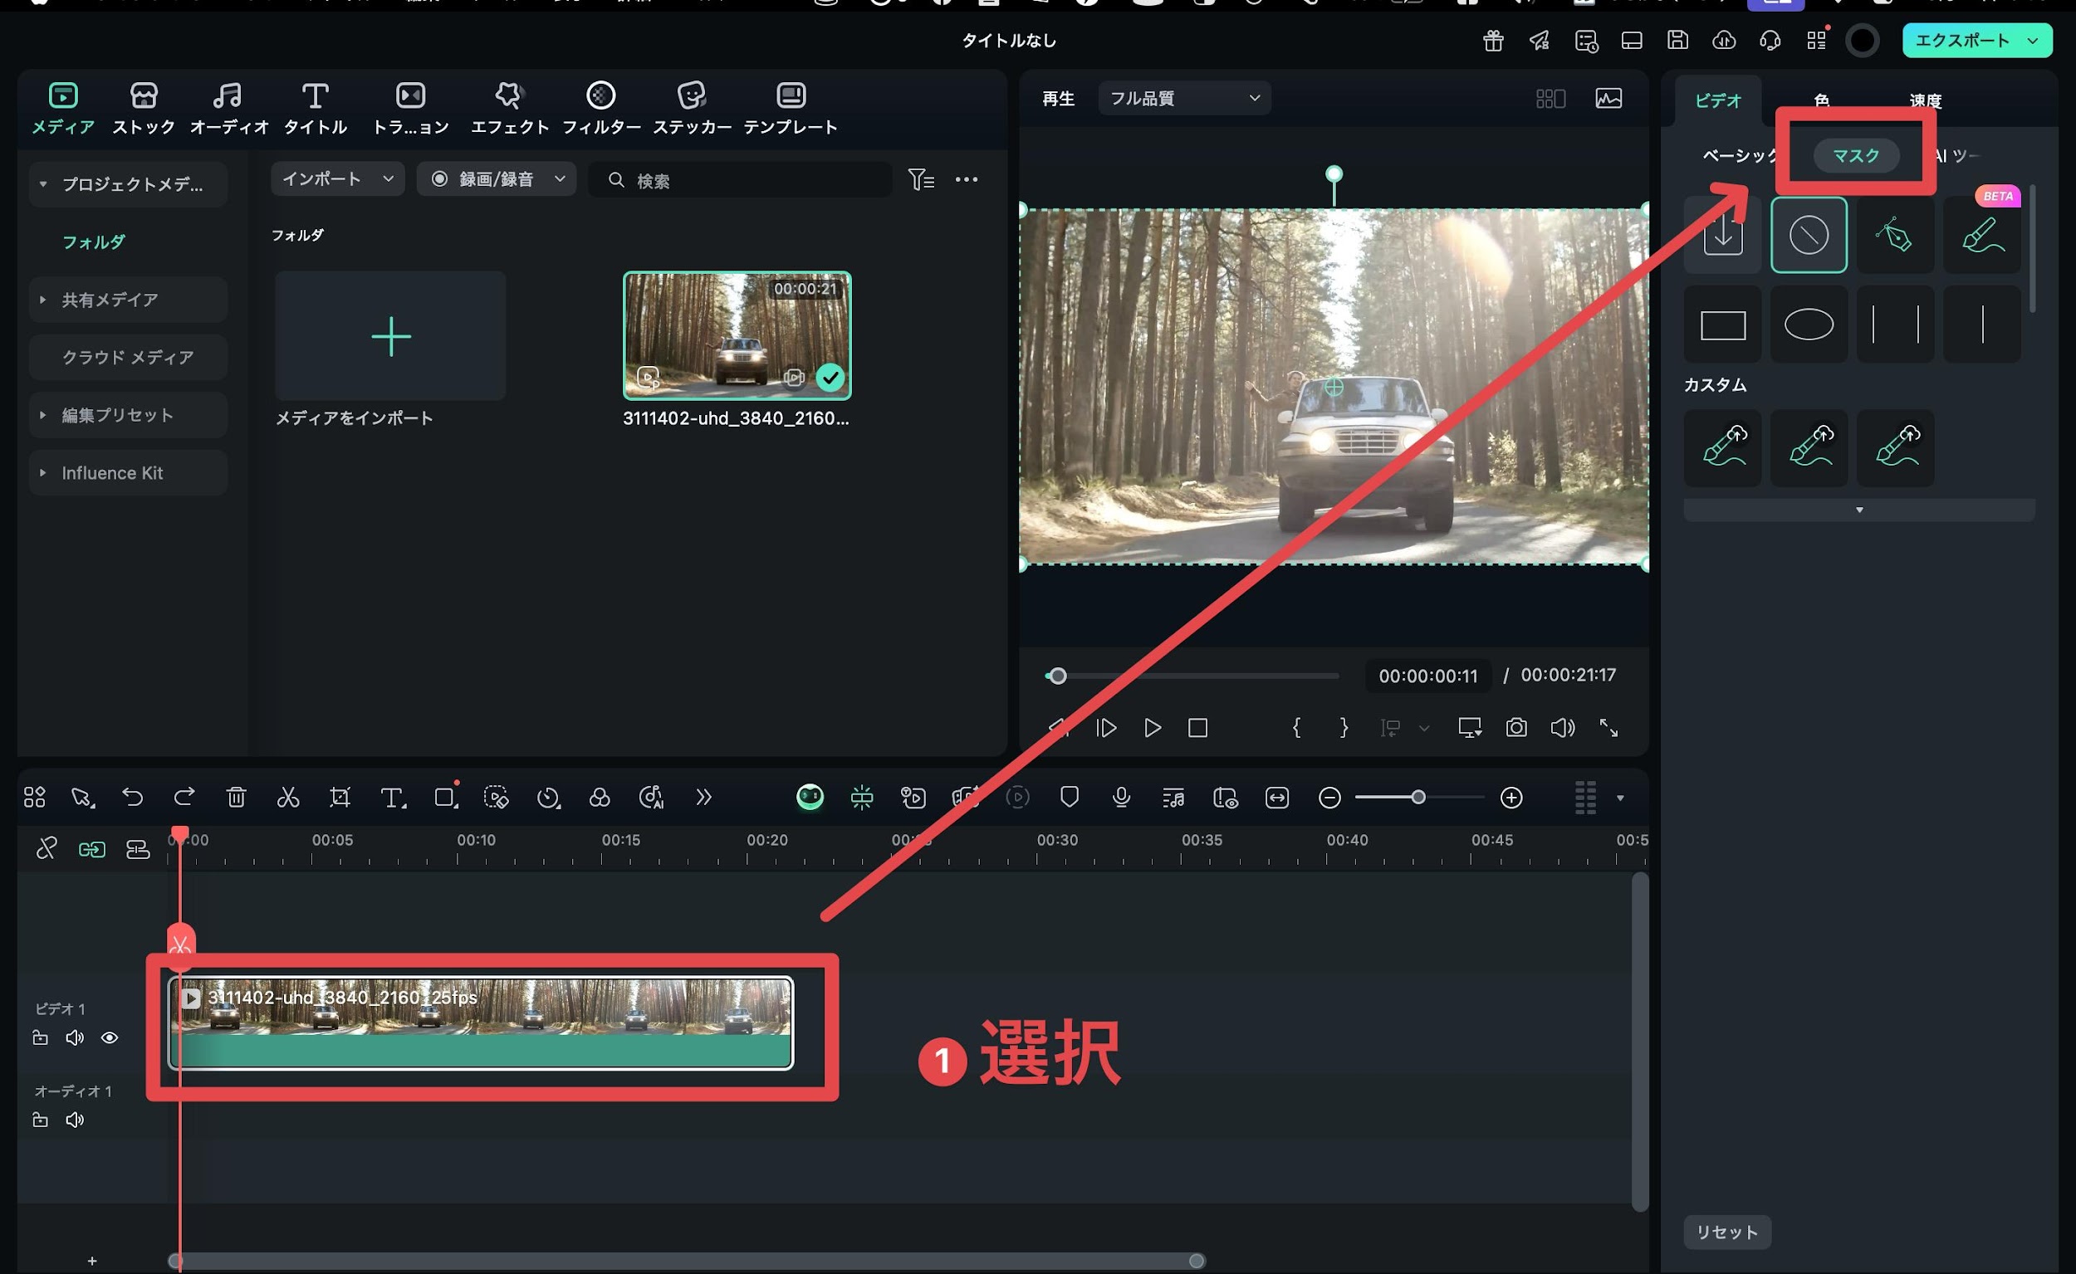Collapse the project media tree
The image size is (2076, 1274).
click(x=43, y=183)
